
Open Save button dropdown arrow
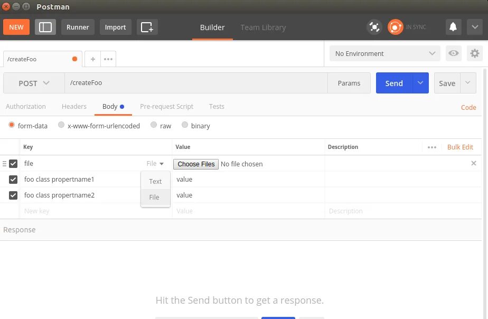pos(468,83)
